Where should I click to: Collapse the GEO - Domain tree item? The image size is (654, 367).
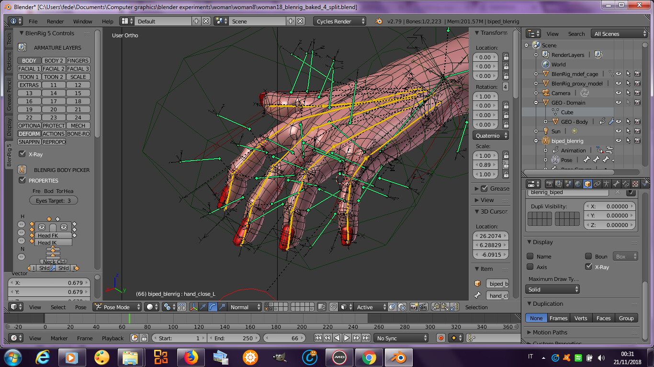[536, 102]
